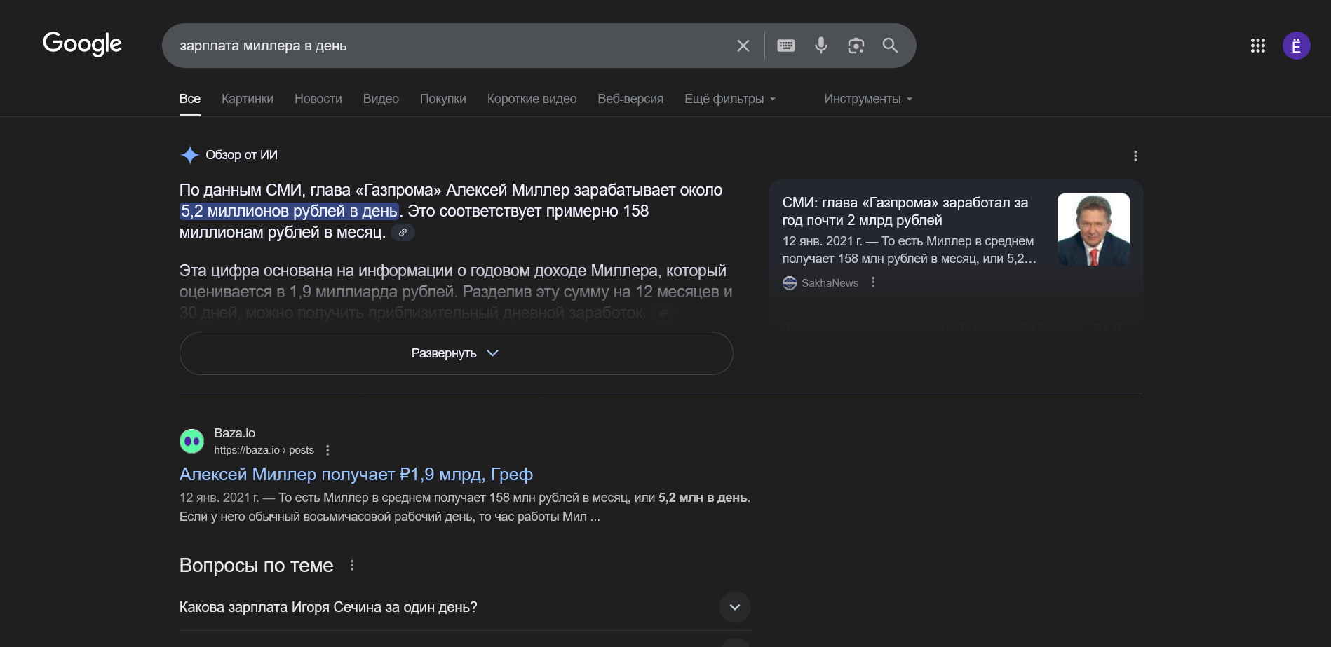The width and height of the screenshot is (1331, 647).
Task: Switch to the 'Покупки' tab
Action: (x=443, y=99)
